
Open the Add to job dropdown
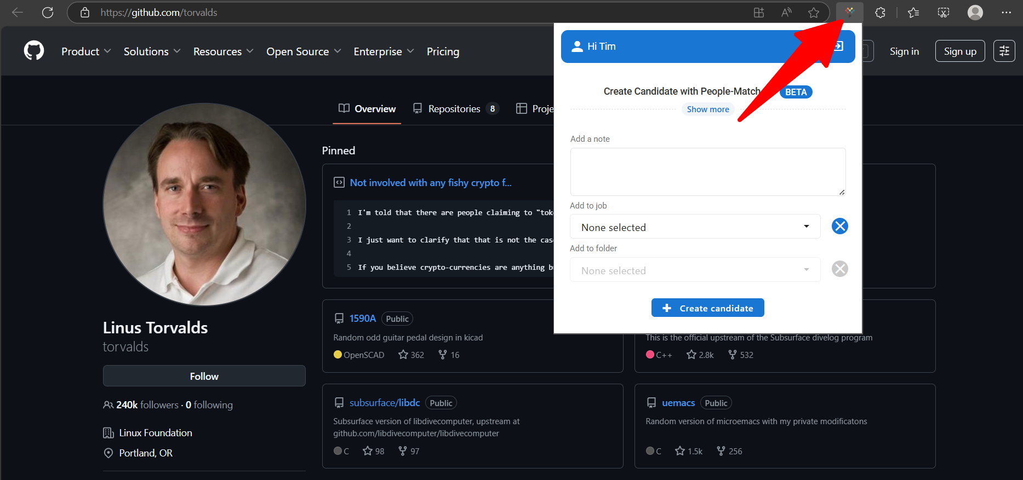(x=695, y=227)
